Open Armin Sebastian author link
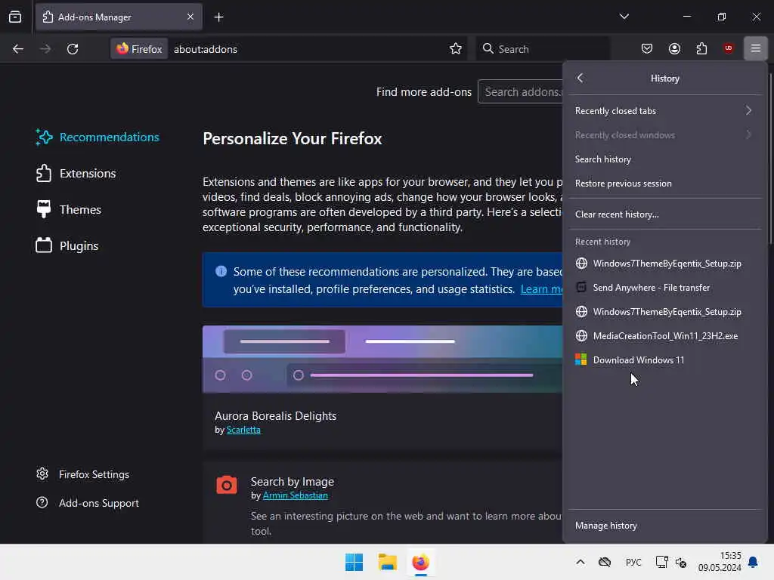 [x=296, y=495]
